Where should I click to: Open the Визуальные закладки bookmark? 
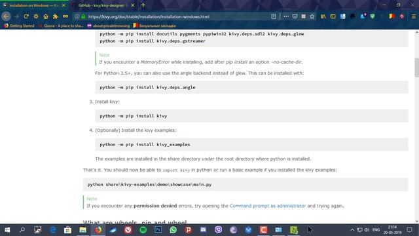(155, 26)
